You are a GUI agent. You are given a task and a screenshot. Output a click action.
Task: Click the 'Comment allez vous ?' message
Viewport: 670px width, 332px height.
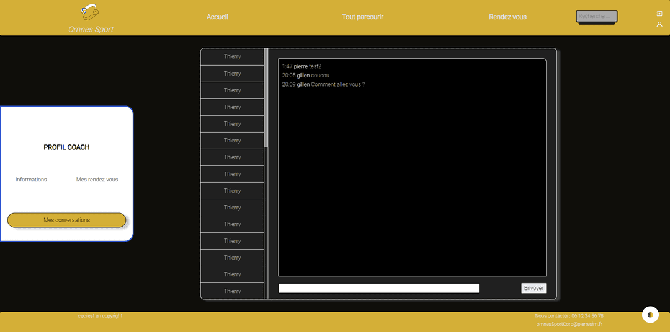[x=337, y=84]
